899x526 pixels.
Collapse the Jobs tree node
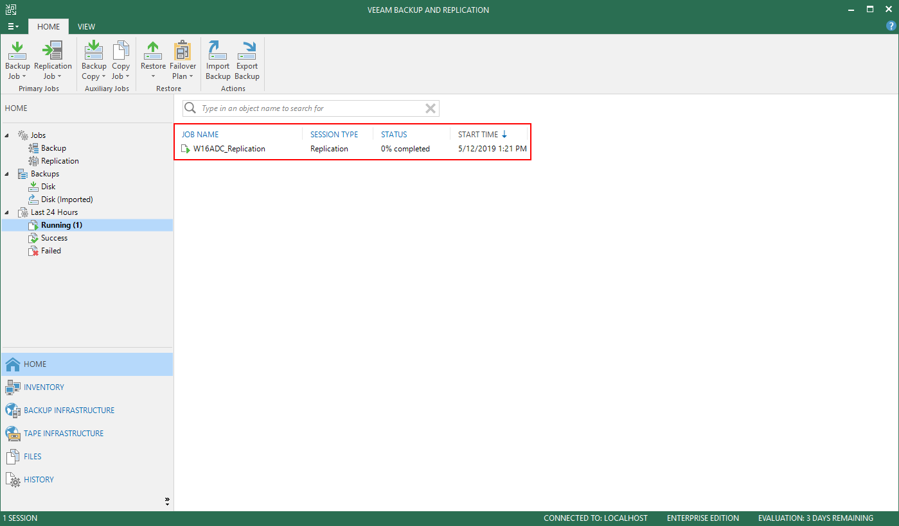(7, 135)
